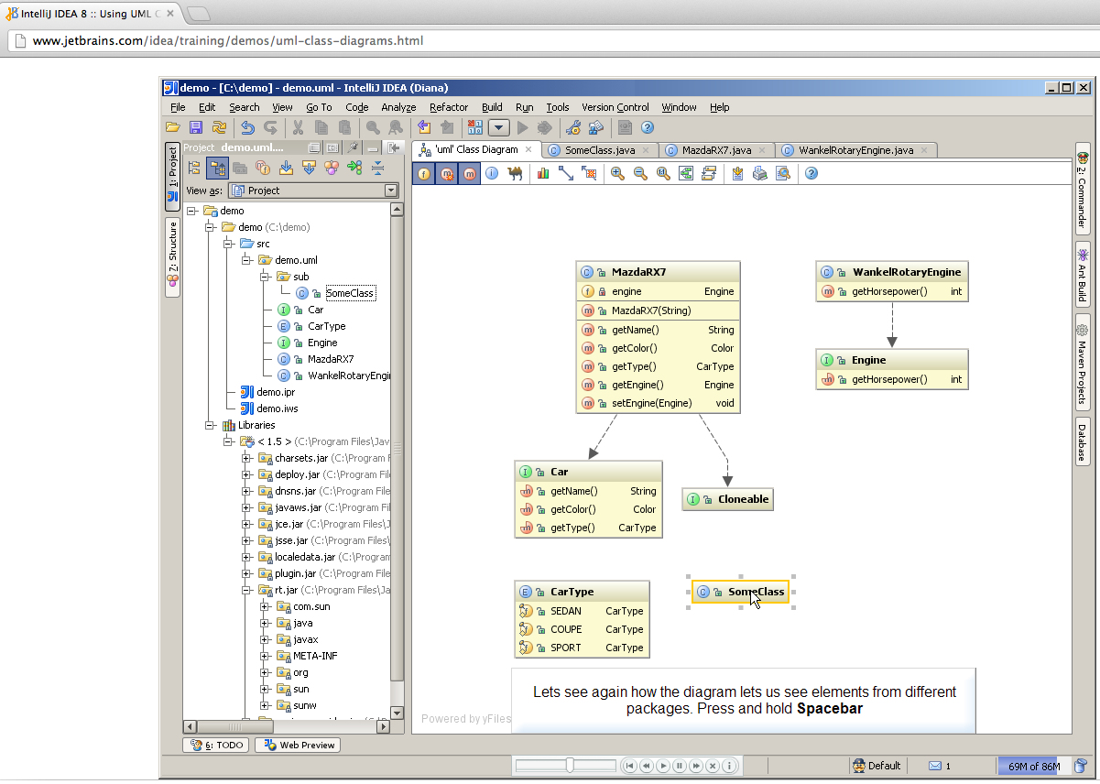Click the Zoom In magnifier icon
1100x784 pixels.
coord(617,173)
